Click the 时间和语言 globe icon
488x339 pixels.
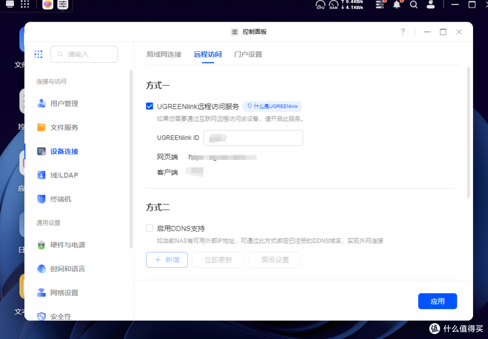pos(42,269)
